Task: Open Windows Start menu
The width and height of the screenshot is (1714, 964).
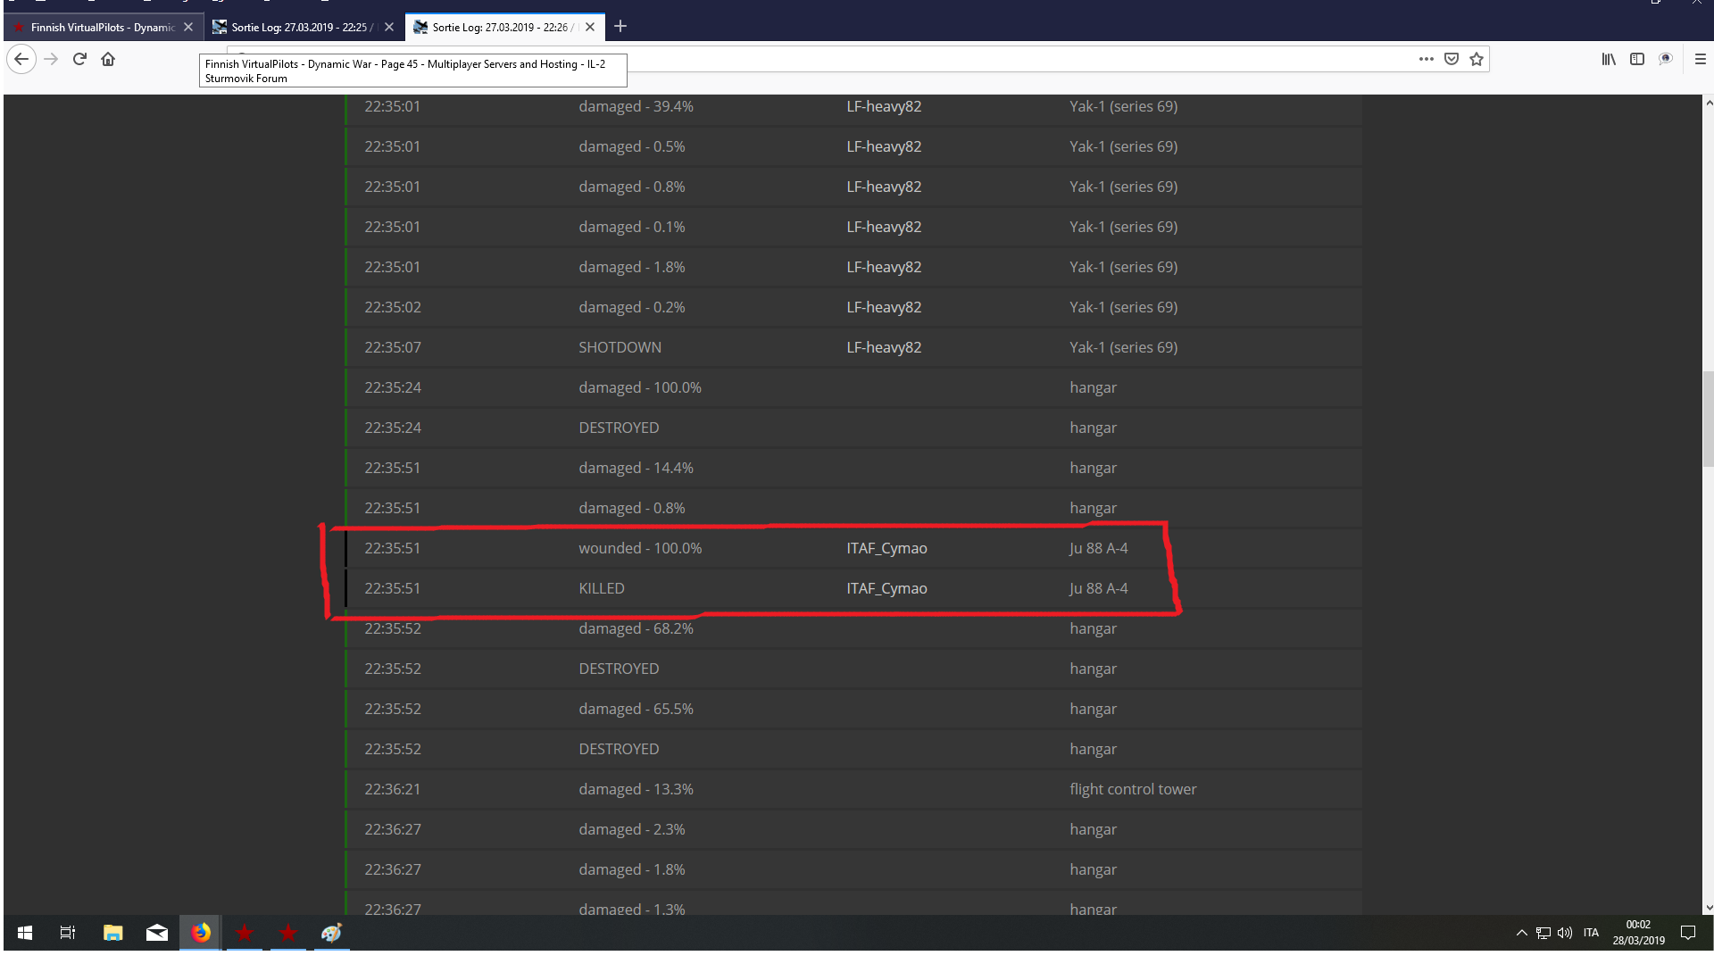Action: (25, 933)
